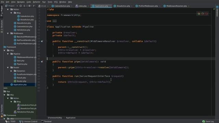This screenshot has height=123, width=219.
Task: Open the View menu
Action: [x=13, y=2]
